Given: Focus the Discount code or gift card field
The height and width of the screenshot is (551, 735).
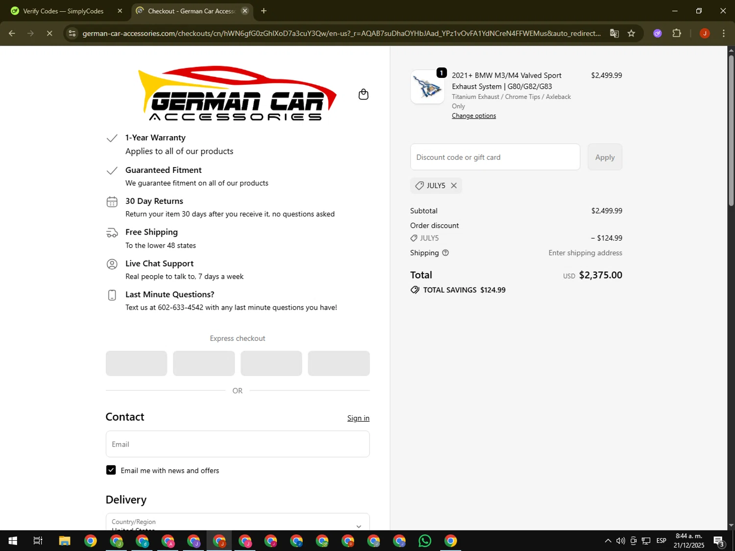Looking at the screenshot, I should 495,157.
